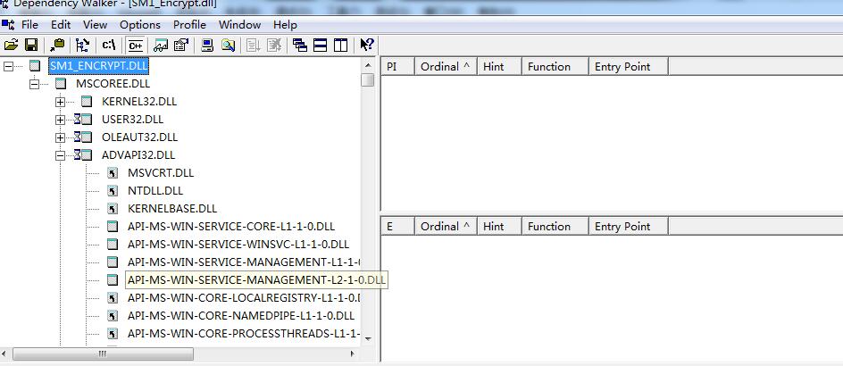843x366 pixels.
Task: Sort imports list by Function column
Action: tap(555, 67)
